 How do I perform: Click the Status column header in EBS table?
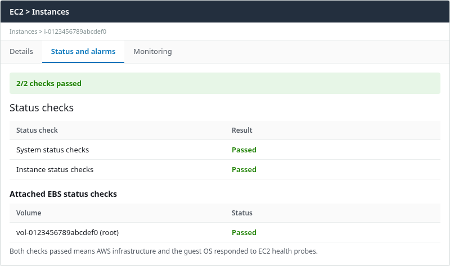242,213
